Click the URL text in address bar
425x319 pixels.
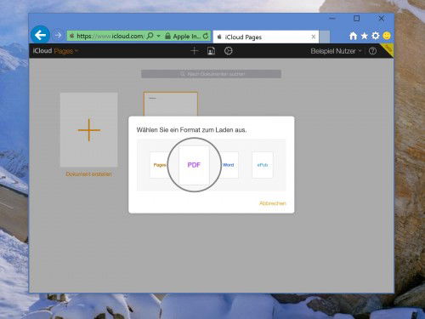pos(110,37)
